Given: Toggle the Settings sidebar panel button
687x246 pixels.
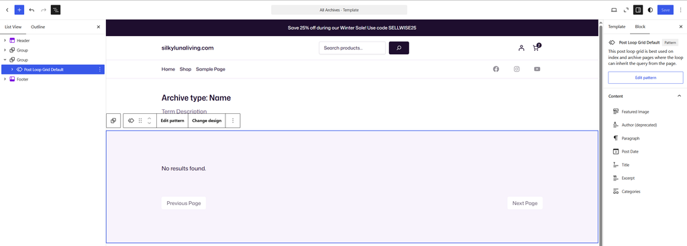Looking at the screenshot, I should click(x=638, y=9).
